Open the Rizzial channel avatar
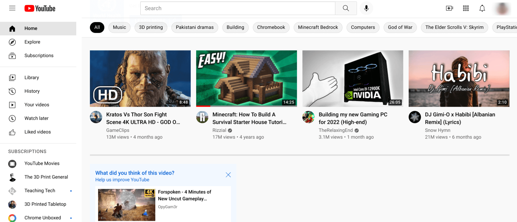The image size is (517, 222). point(202,117)
